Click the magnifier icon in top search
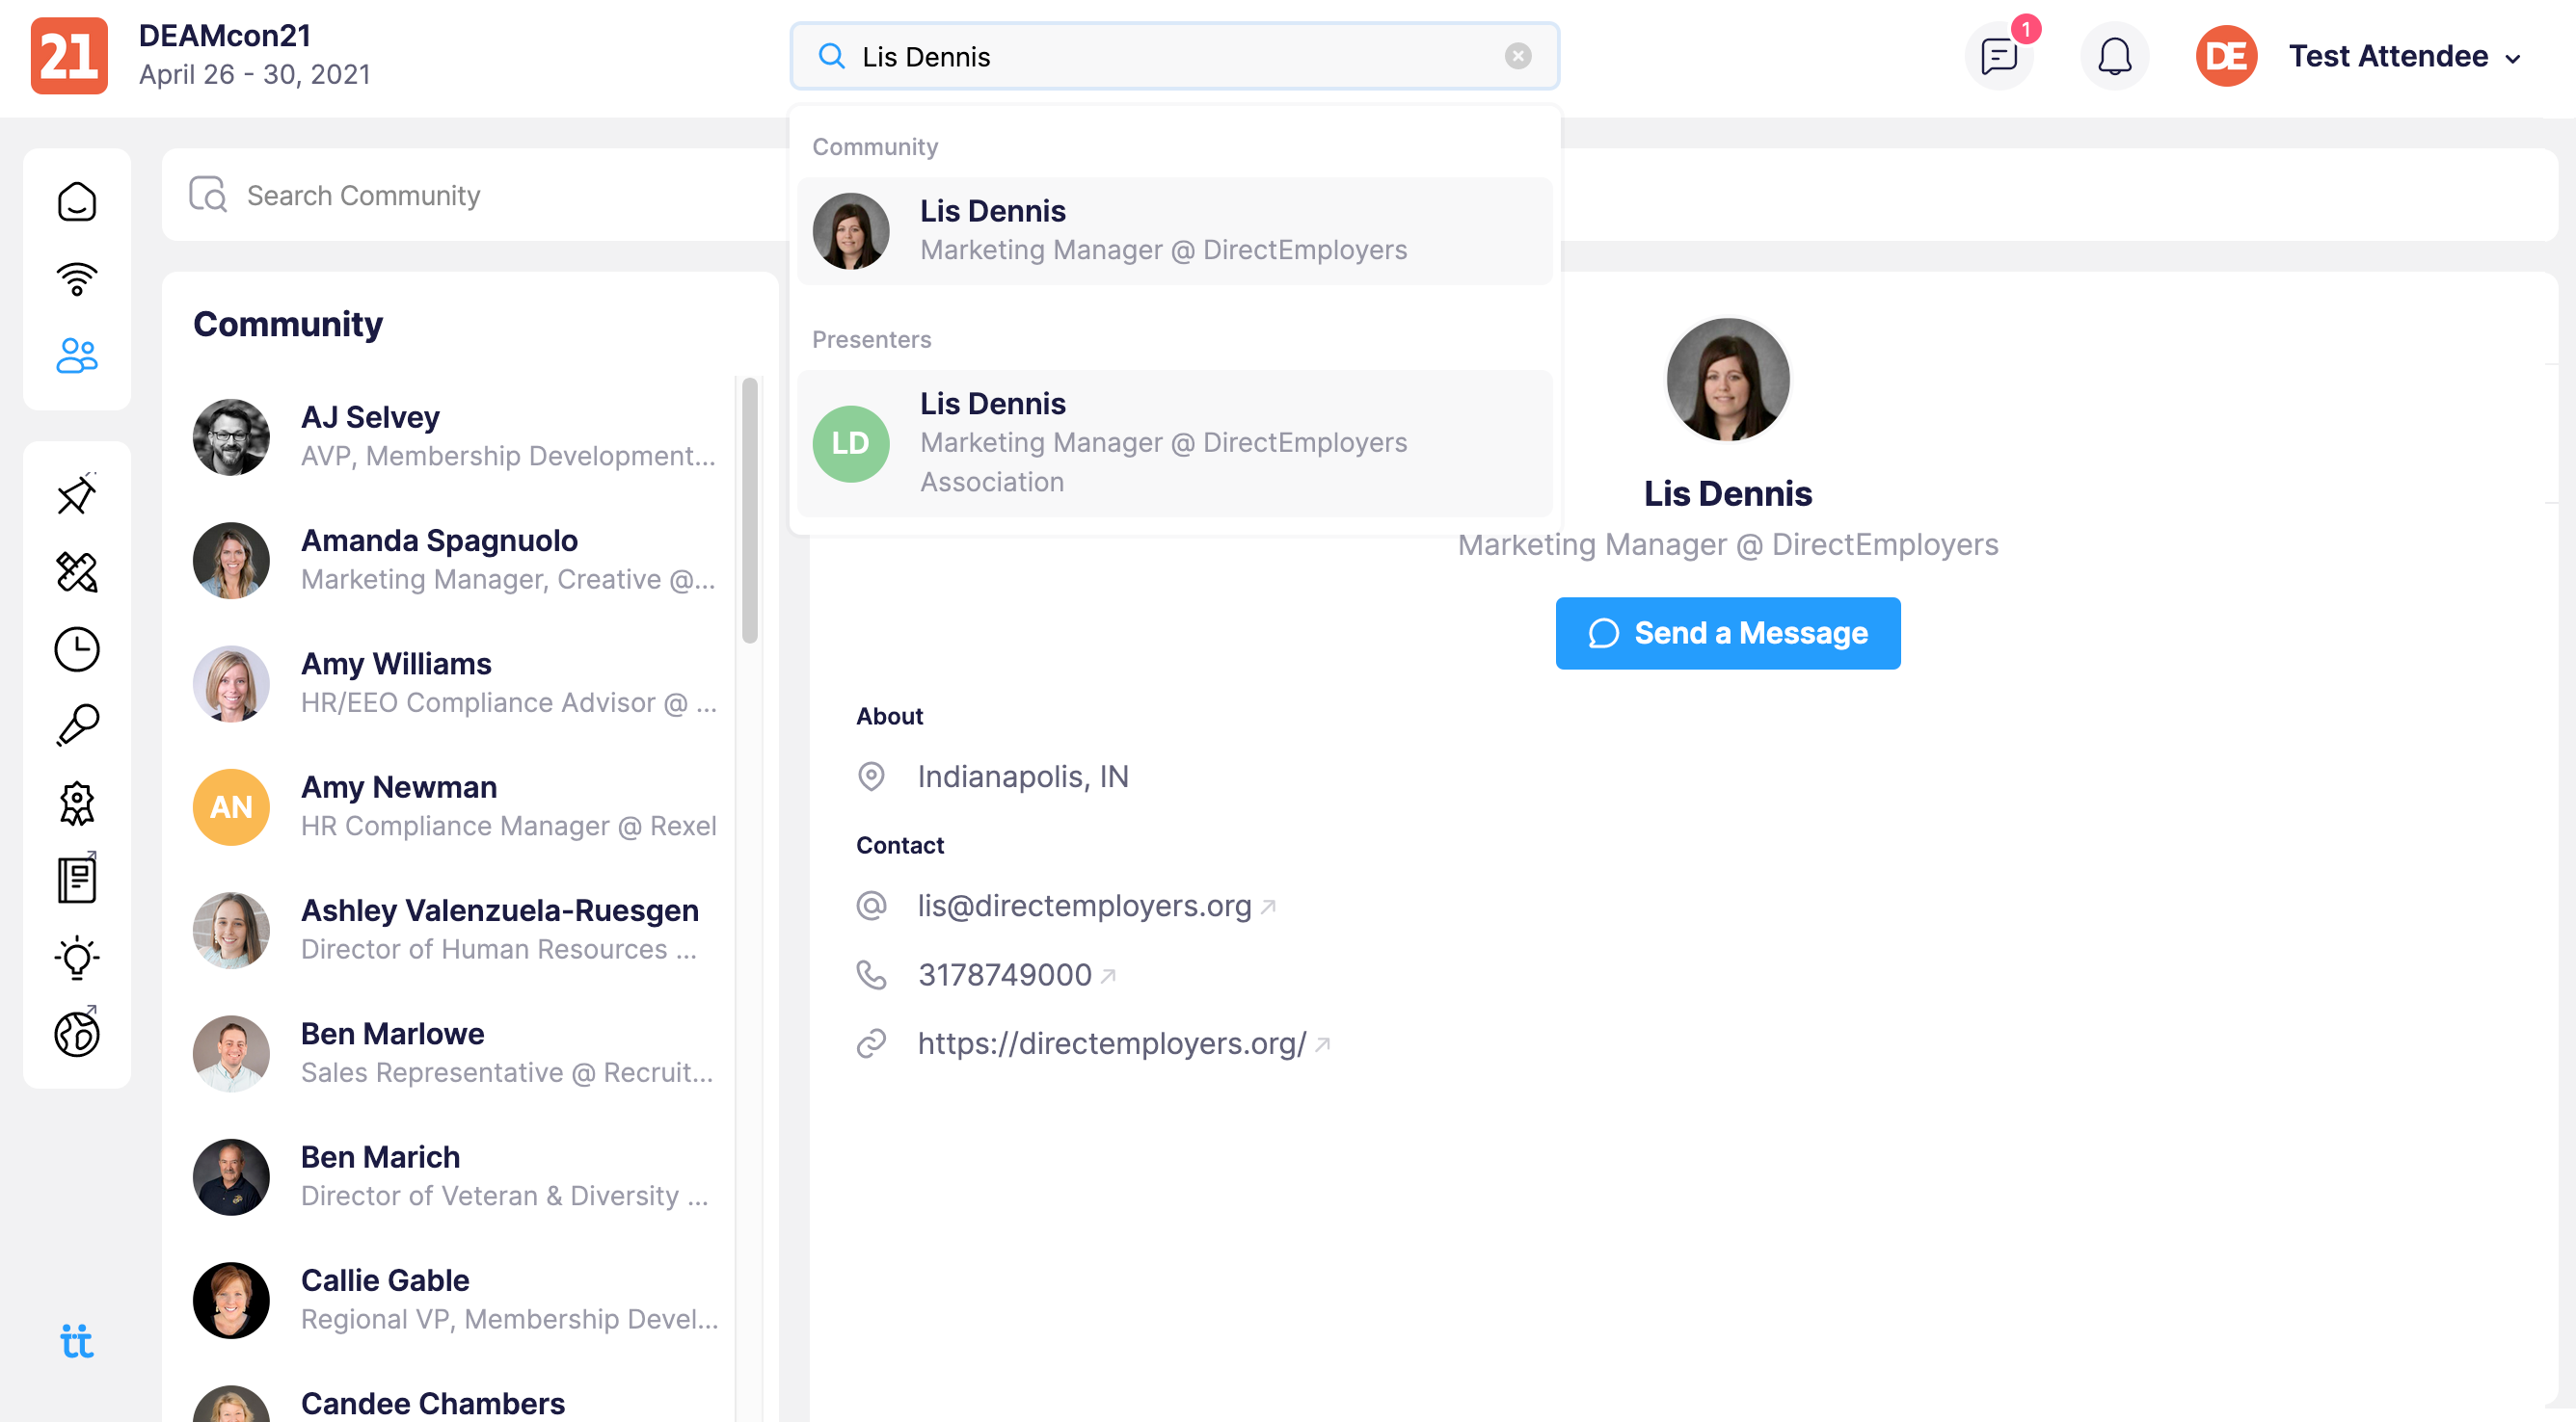This screenshot has width=2576, height=1422. click(832, 56)
